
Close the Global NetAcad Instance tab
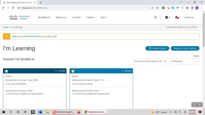(35, 3)
